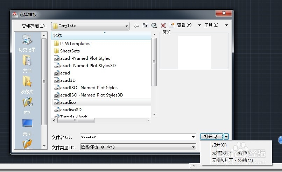The width and height of the screenshot is (282, 172).
Task: Click file list horizontal scrollbar thumb
Action: (76, 120)
